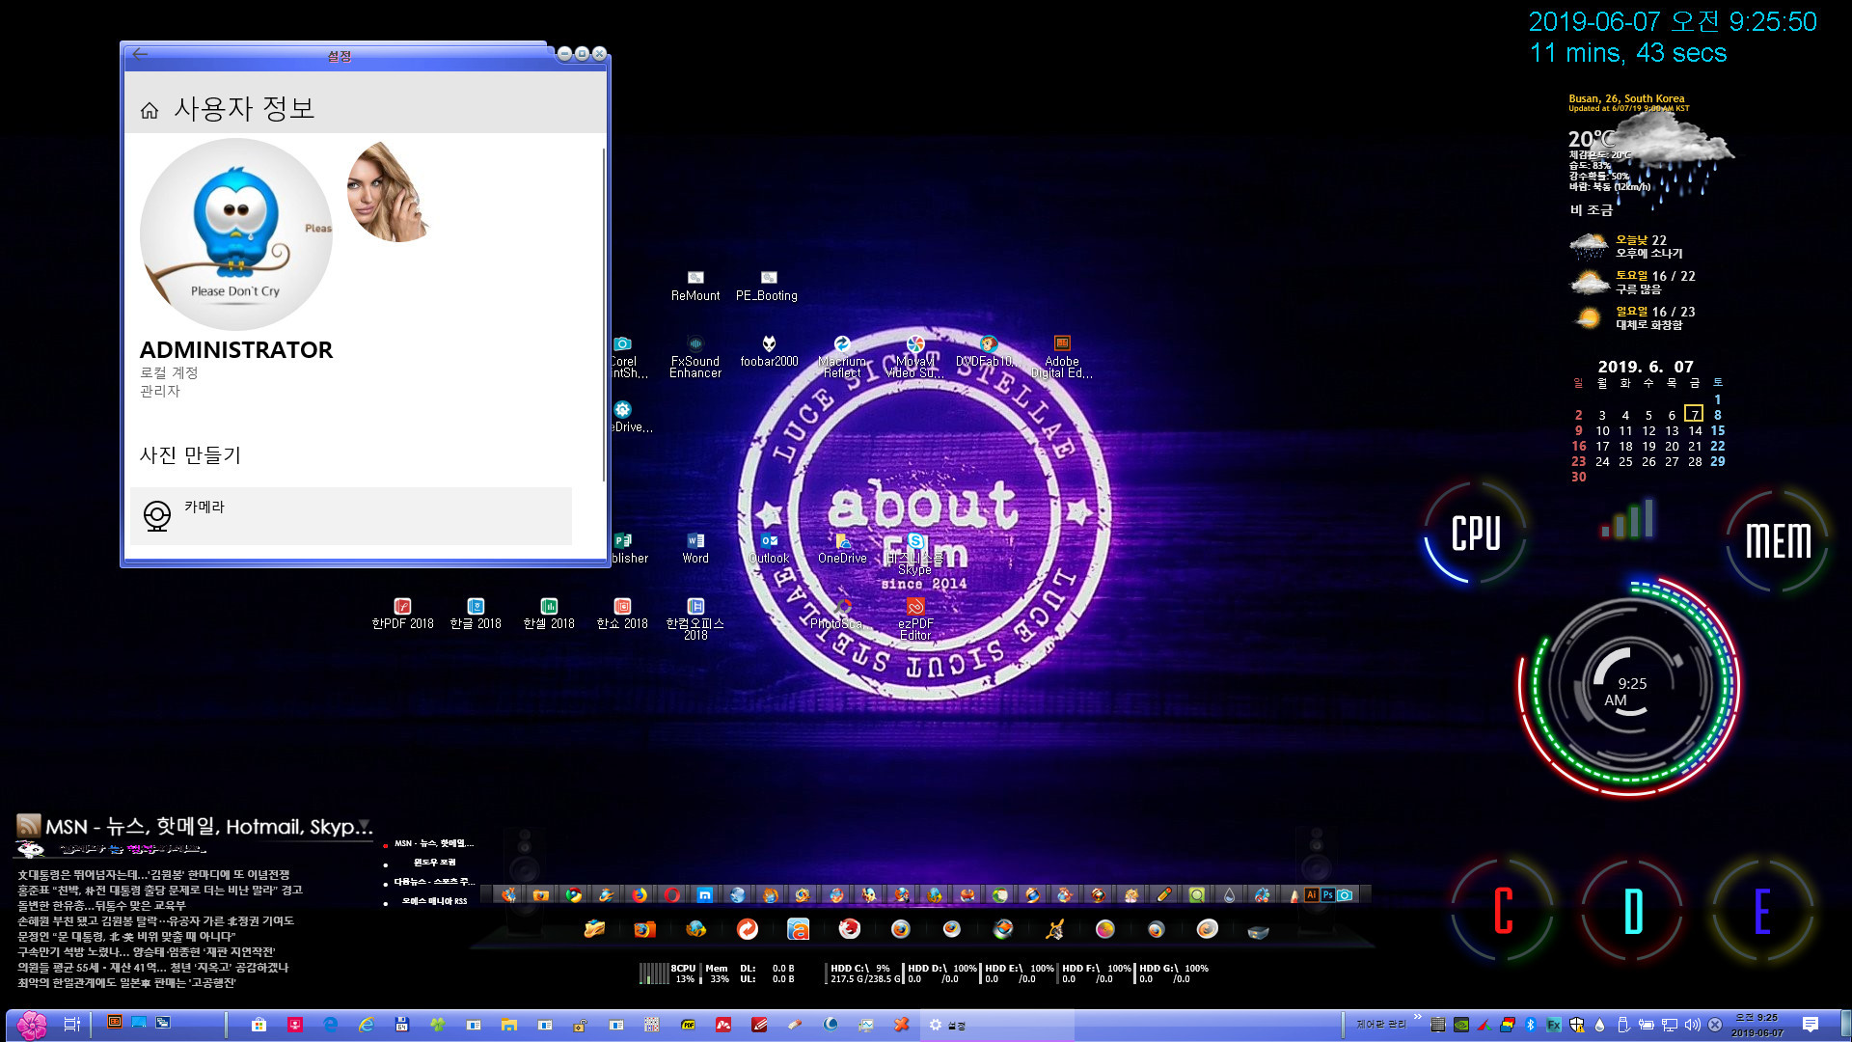
Task: Click the volume tray icon
Action: click(1692, 1025)
